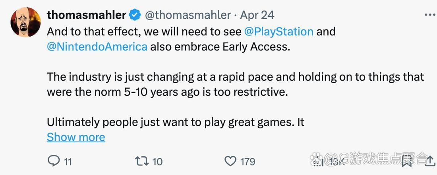Open thomasmahler's profile avatar
This screenshot has height=175, width=437.
(x=25, y=22)
